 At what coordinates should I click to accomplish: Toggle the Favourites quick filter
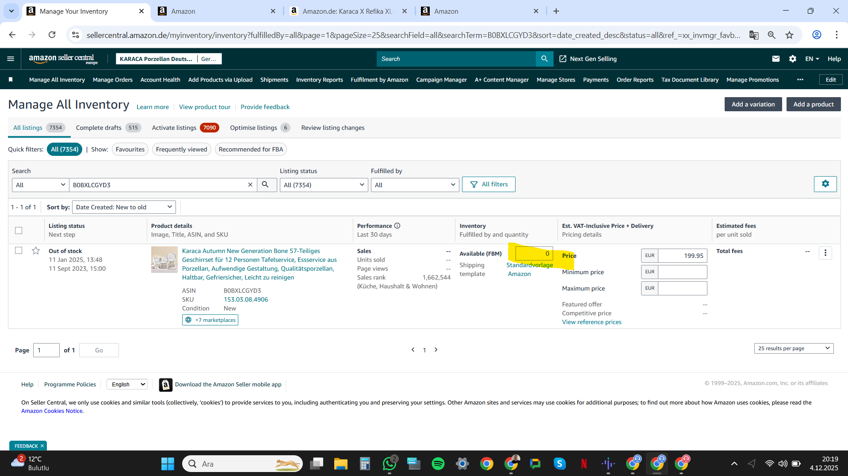coord(130,149)
